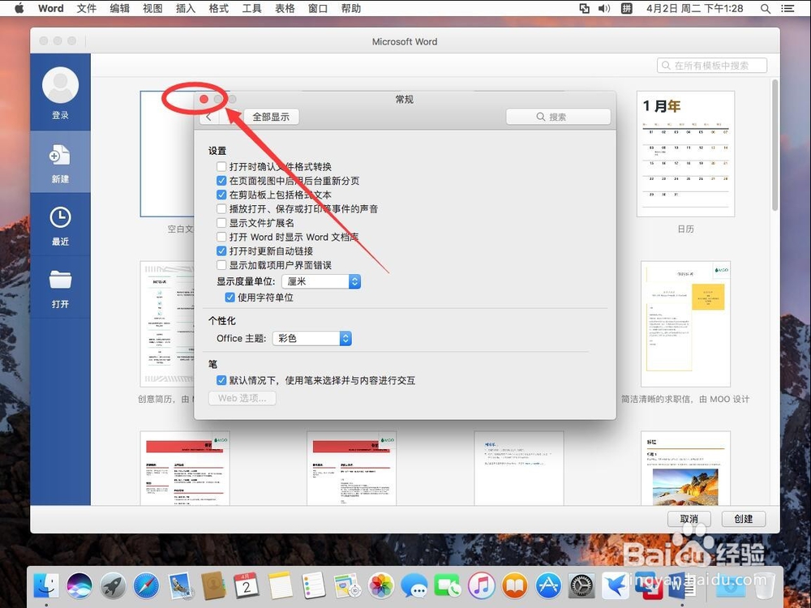Click the 创建 button
The width and height of the screenshot is (811, 608).
(x=743, y=519)
